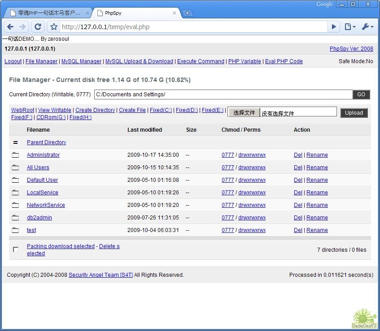Tick the select-all checkbox at the bottom

click(x=16, y=249)
